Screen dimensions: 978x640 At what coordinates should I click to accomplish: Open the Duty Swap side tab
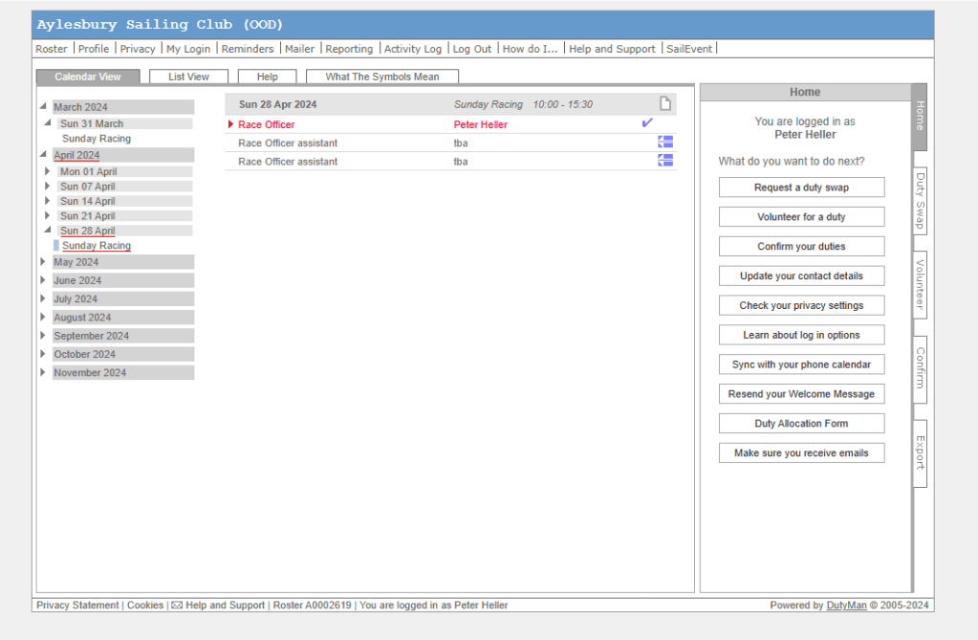coord(920,201)
